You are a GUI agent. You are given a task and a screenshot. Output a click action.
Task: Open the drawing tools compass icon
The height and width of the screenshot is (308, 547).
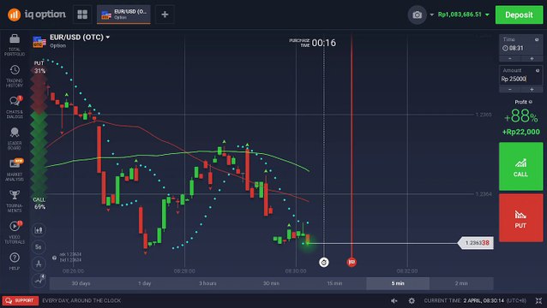tap(39, 264)
